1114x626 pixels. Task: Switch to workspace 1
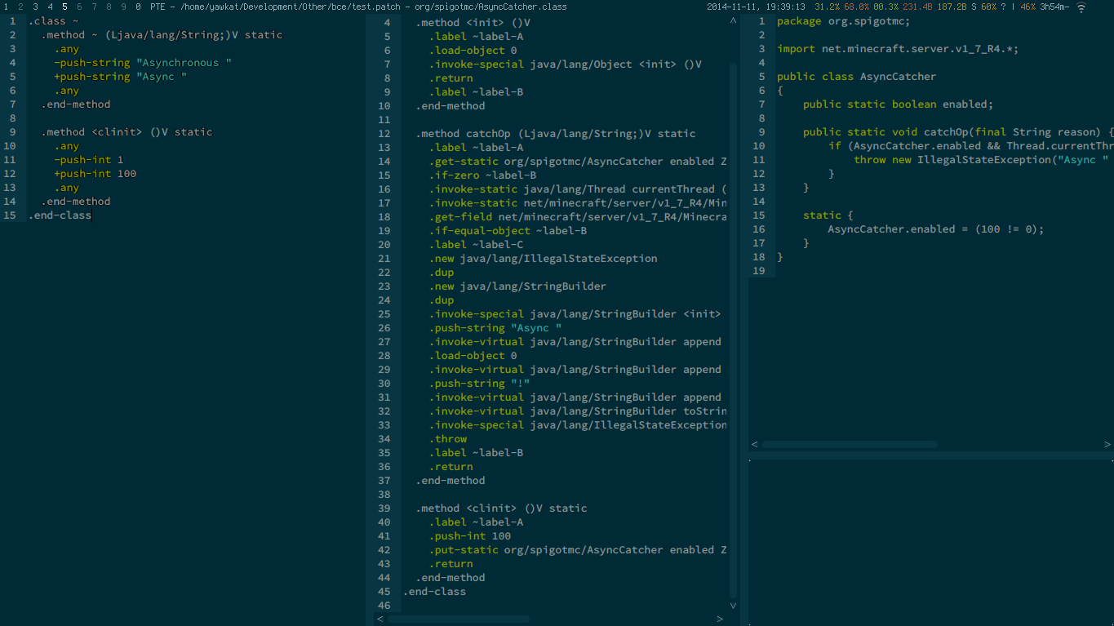(6, 7)
